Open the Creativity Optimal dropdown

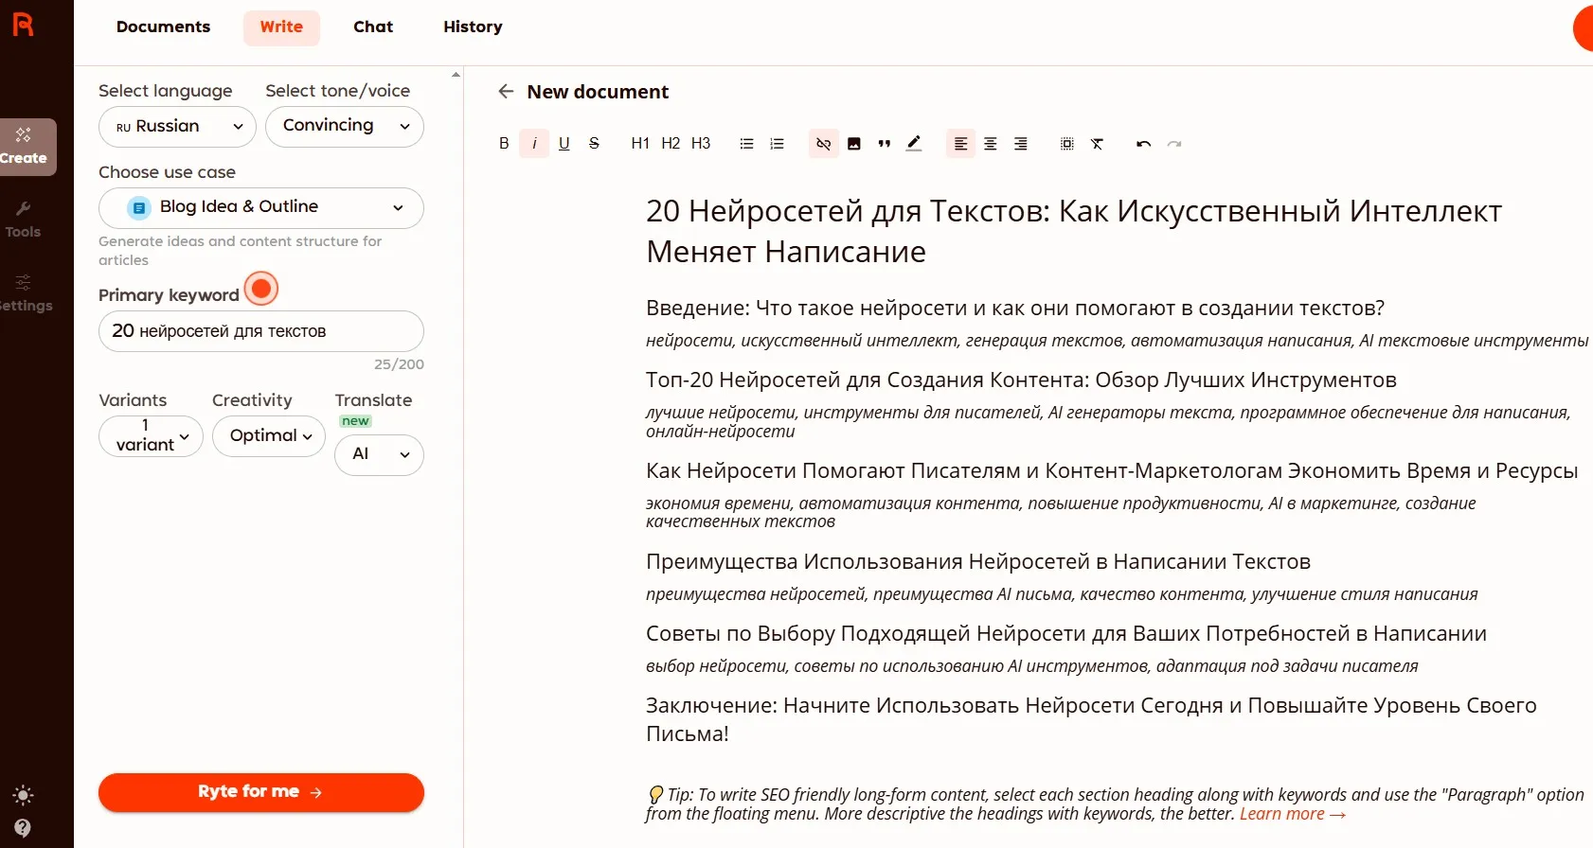(269, 436)
